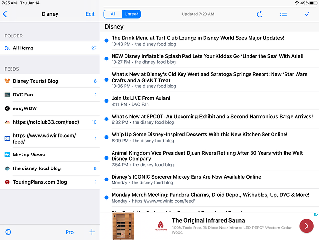Screen dimensions: 319x240
Task: Open the Disney-Inspired Desserts Kitchen Set article
Action: (x=209, y=137)
